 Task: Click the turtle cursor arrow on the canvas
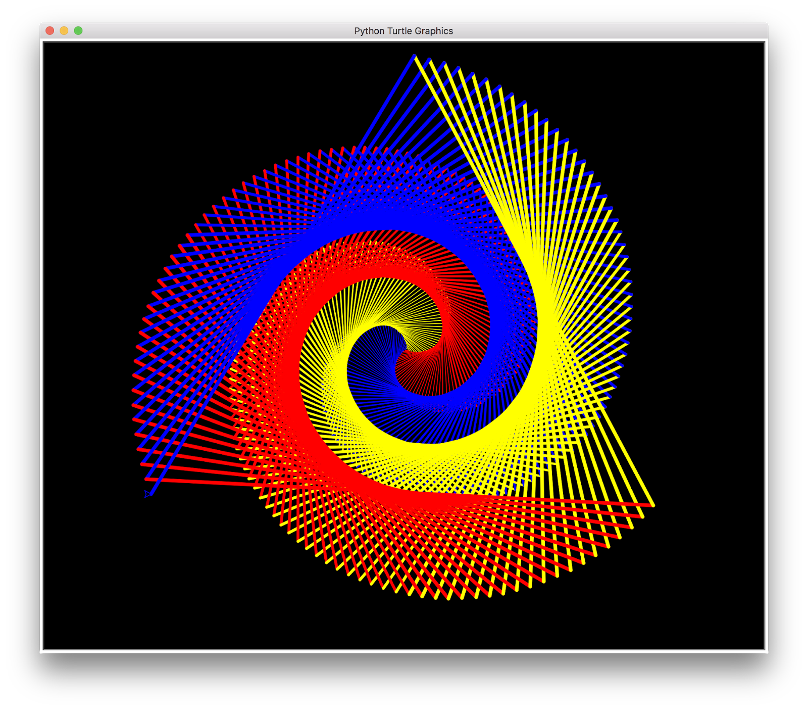[146, 493]
